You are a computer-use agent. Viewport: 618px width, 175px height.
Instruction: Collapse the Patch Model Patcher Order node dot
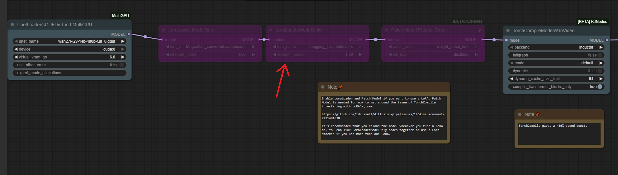[x=386, y=30]
